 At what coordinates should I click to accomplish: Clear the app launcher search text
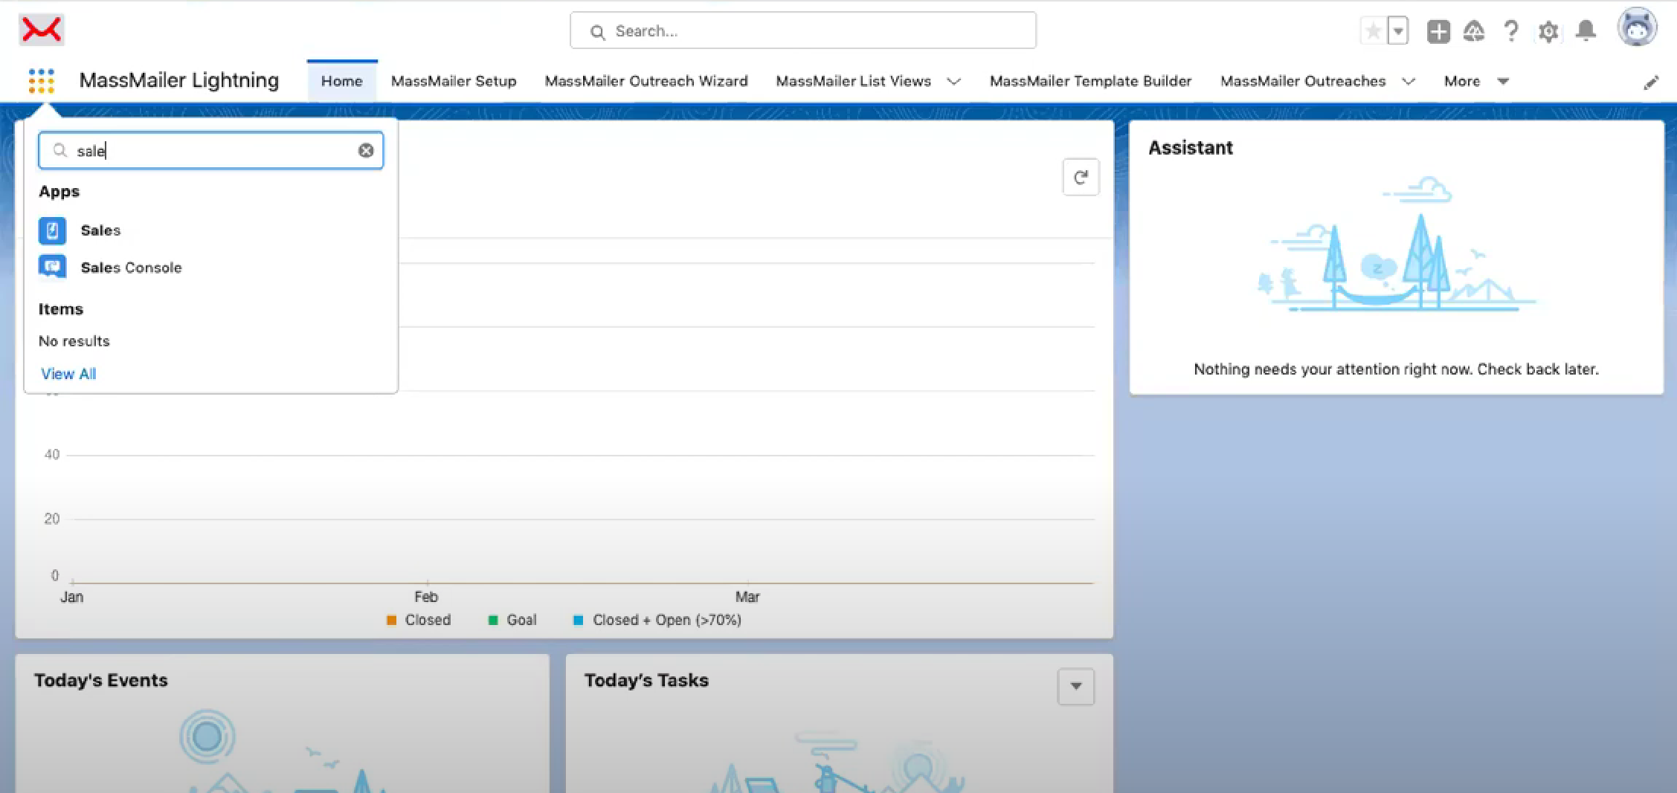(x=366, y=151)
